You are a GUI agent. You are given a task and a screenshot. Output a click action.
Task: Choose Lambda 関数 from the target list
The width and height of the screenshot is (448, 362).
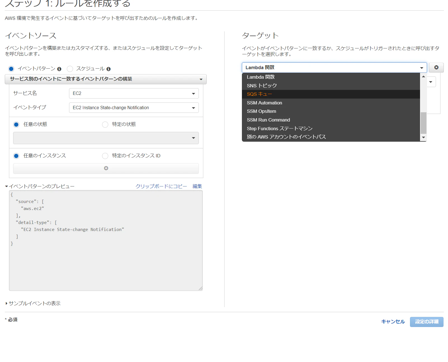click(331, 77)
